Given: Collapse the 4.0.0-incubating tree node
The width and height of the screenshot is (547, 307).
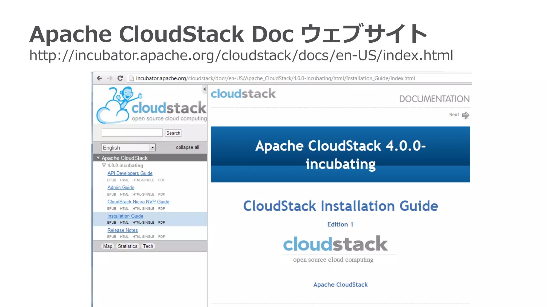Looking at the screenshot, I should pyautogui.click(x=104, y=165).
